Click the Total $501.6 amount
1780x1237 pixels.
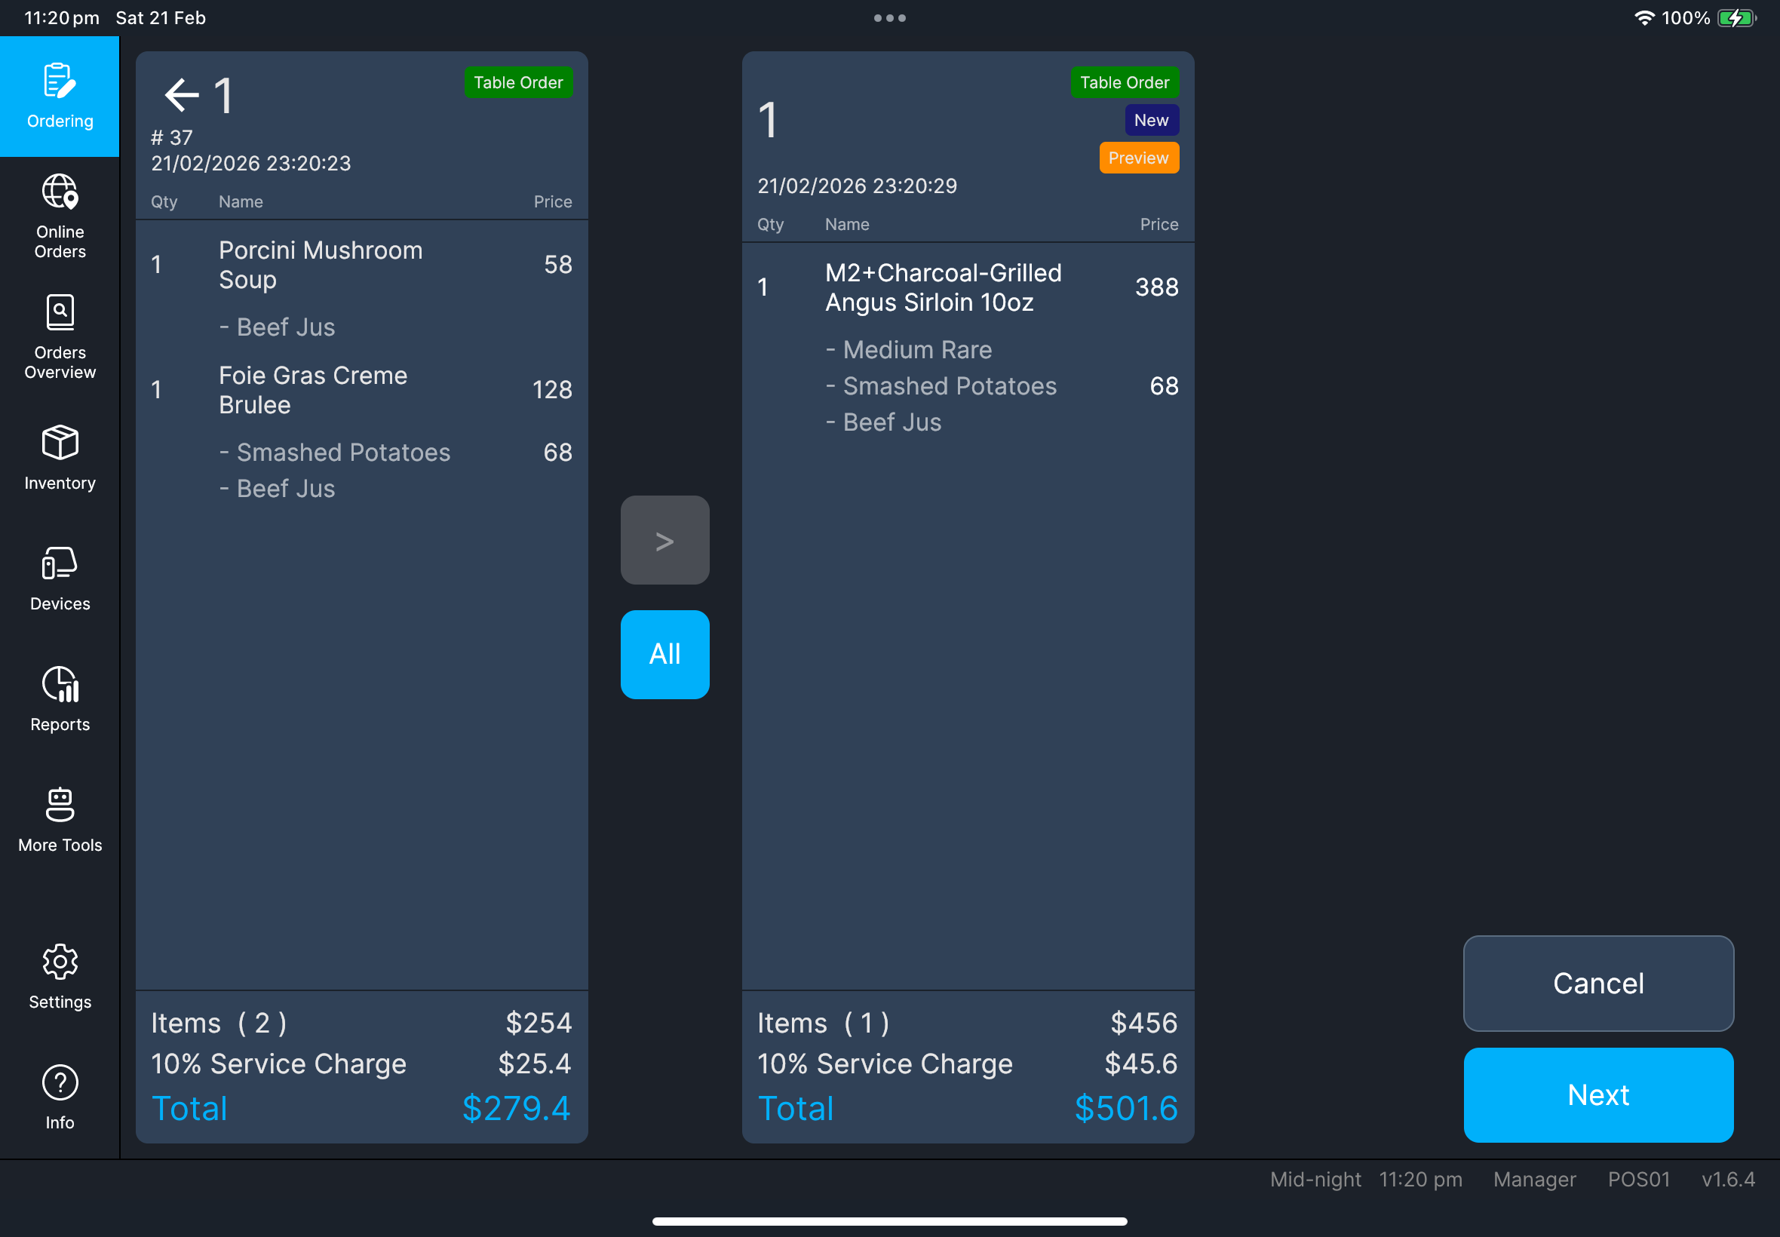pyautogui.click(x=1128, y=1107)
